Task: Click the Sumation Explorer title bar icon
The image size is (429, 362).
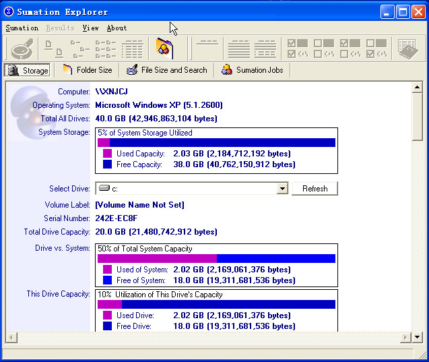Action: coord(9,11)
